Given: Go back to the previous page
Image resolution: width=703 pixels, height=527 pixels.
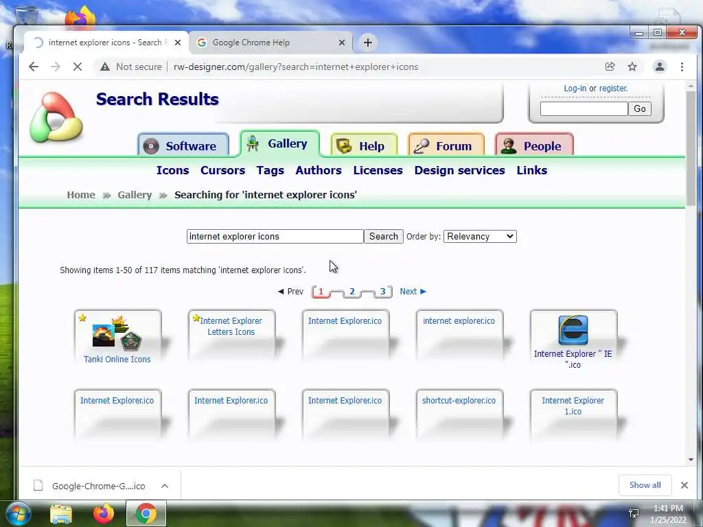Looking at the screenshot, I should click(34, 67).
